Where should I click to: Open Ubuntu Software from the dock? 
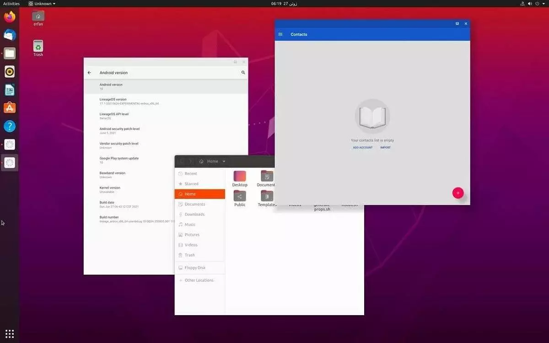click(x=9, y=108)
